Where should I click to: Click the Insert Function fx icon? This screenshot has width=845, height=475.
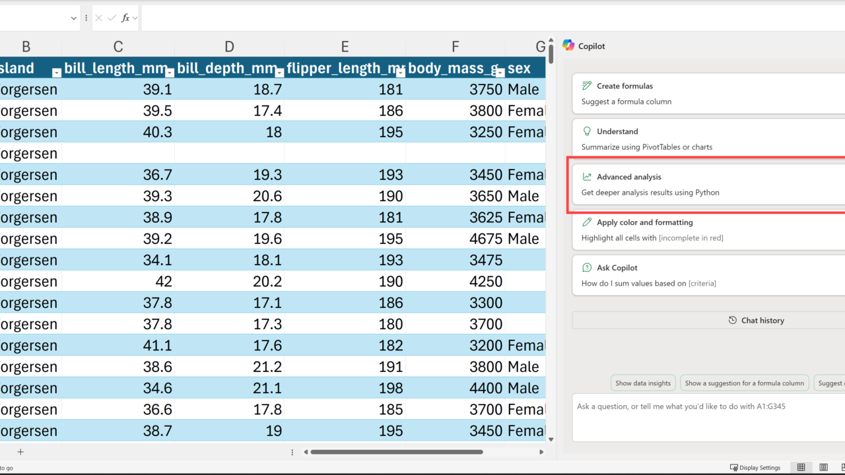125,18
